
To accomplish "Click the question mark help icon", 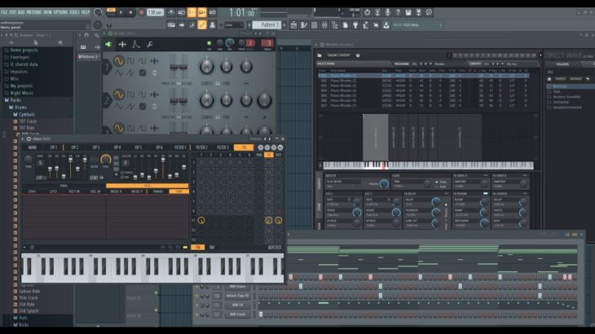I will coord(398,12).
